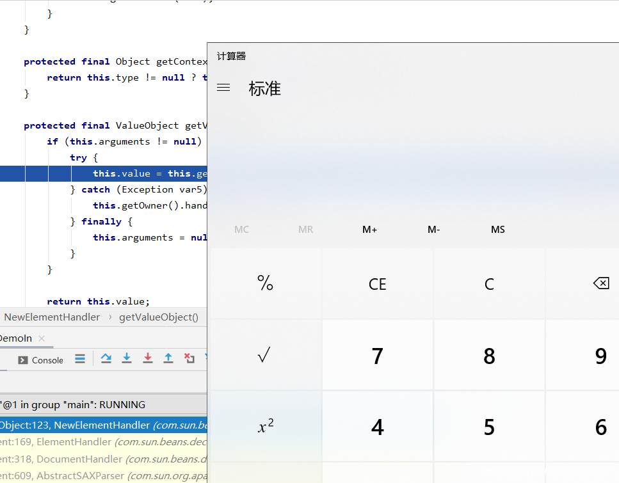
Task: Click the Step Out debugger icon
Action: click(168, 358)
